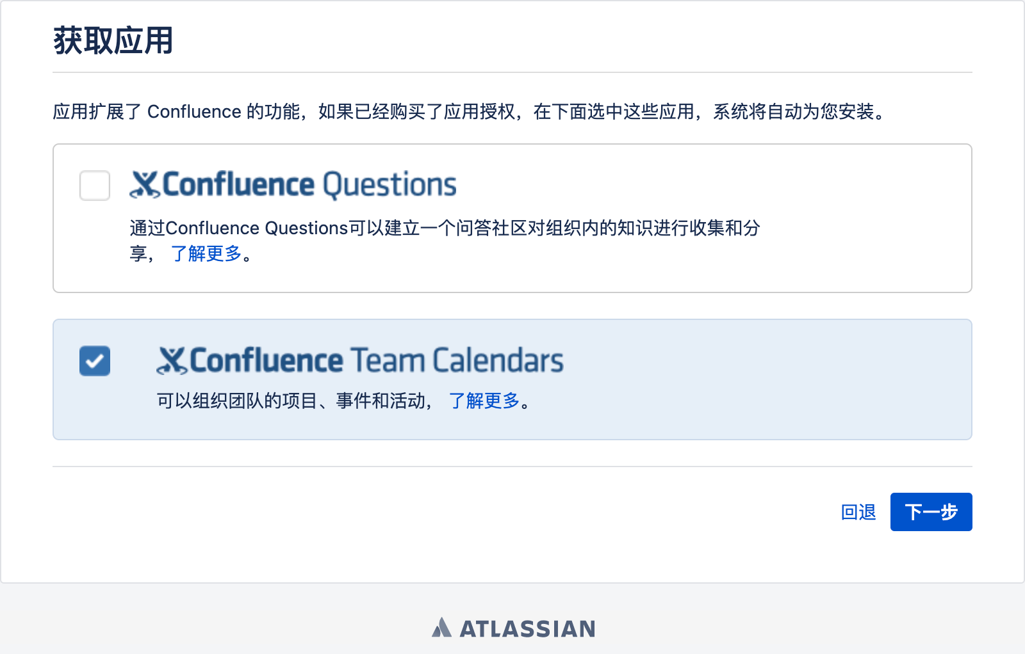Click the Atlassian triangle logo icon
This screenshot has width=1025, height=654.
441,628
